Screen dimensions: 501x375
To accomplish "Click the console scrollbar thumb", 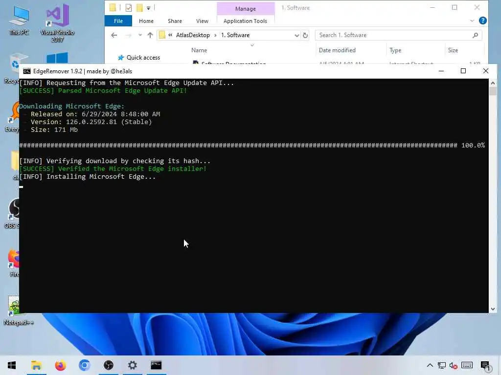I will (493, 91).
